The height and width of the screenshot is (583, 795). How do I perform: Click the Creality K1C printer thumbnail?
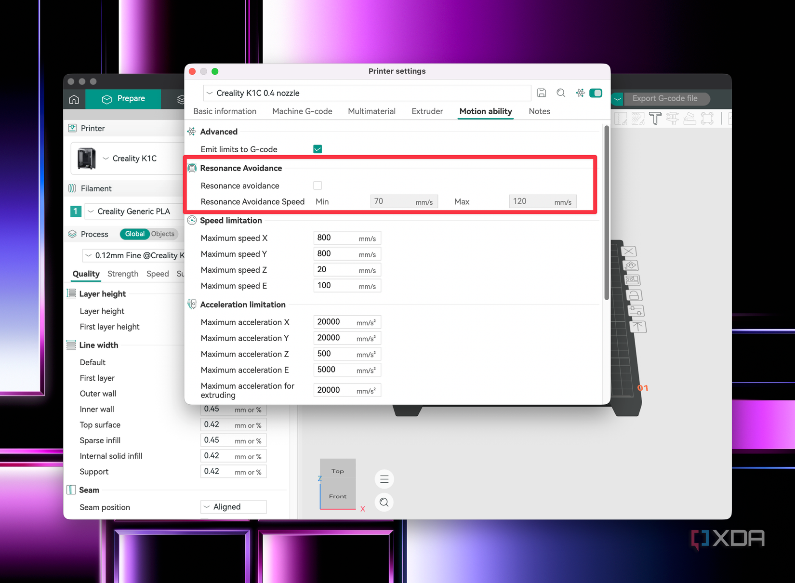click(87, 159)
